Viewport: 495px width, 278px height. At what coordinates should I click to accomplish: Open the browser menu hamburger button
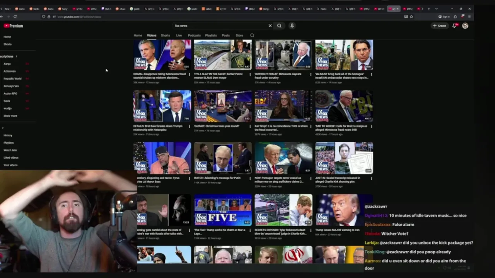pyautogui.click(x=469, y=17)
